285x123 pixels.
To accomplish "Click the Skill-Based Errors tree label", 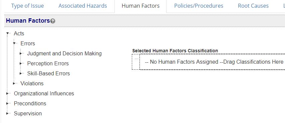I will (48, 73).
